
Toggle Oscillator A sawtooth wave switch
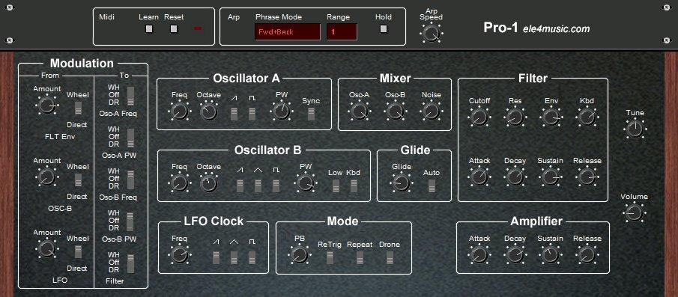click(x=234, y=114)
